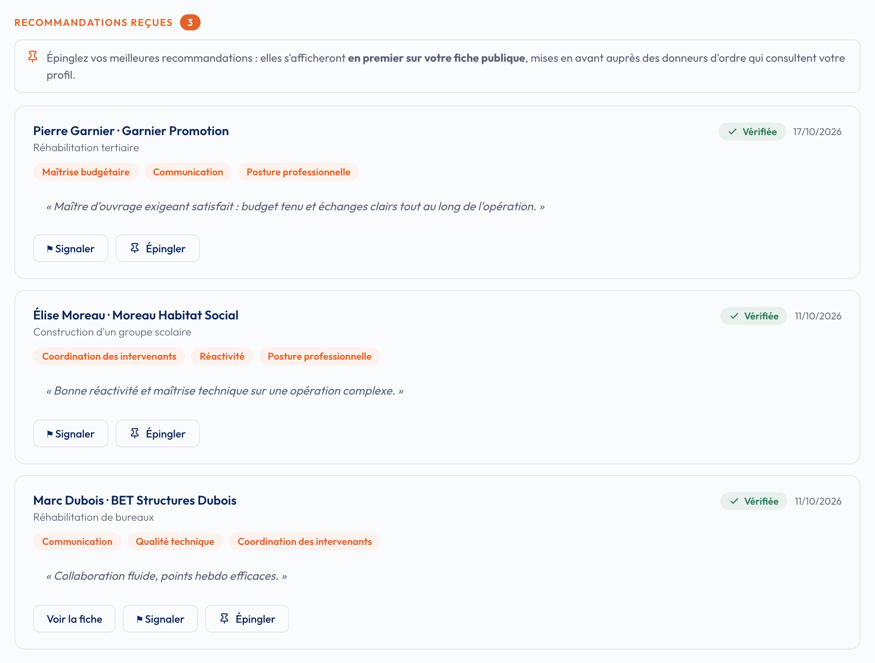The height and width of the screenshot is (663, 875).
Task: Pin Élise Moreau's recommendation via Épingler label
Action: (x=166, y=433)
